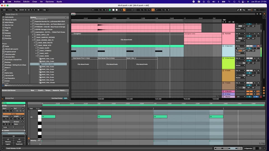Click the macOS Spotlight search icon

pos(239,2)
